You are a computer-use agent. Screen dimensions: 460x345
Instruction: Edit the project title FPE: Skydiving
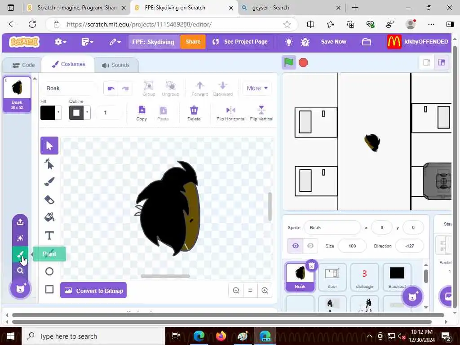(x=153, y=42)
